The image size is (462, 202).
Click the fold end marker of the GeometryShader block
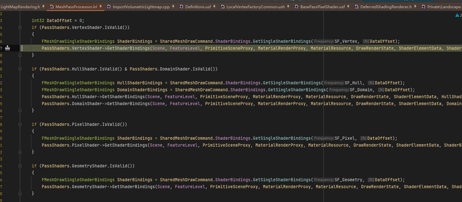point(20,194)
